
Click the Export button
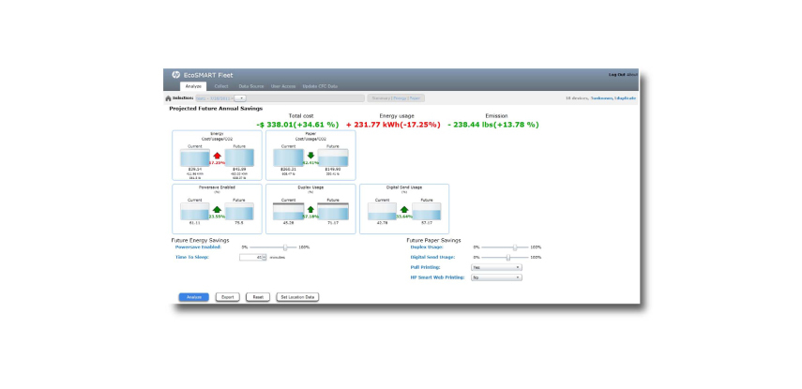point(226,297)
